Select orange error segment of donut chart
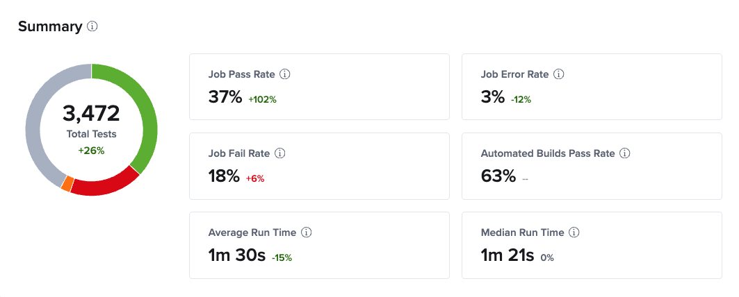739x297 pixels. 67,184
